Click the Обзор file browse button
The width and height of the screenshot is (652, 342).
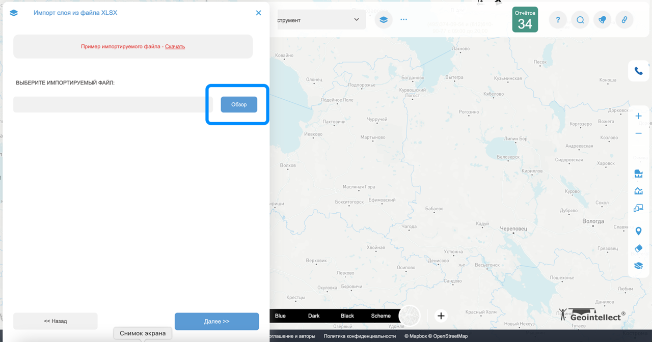pyautogui.click(x=238, y=104)
